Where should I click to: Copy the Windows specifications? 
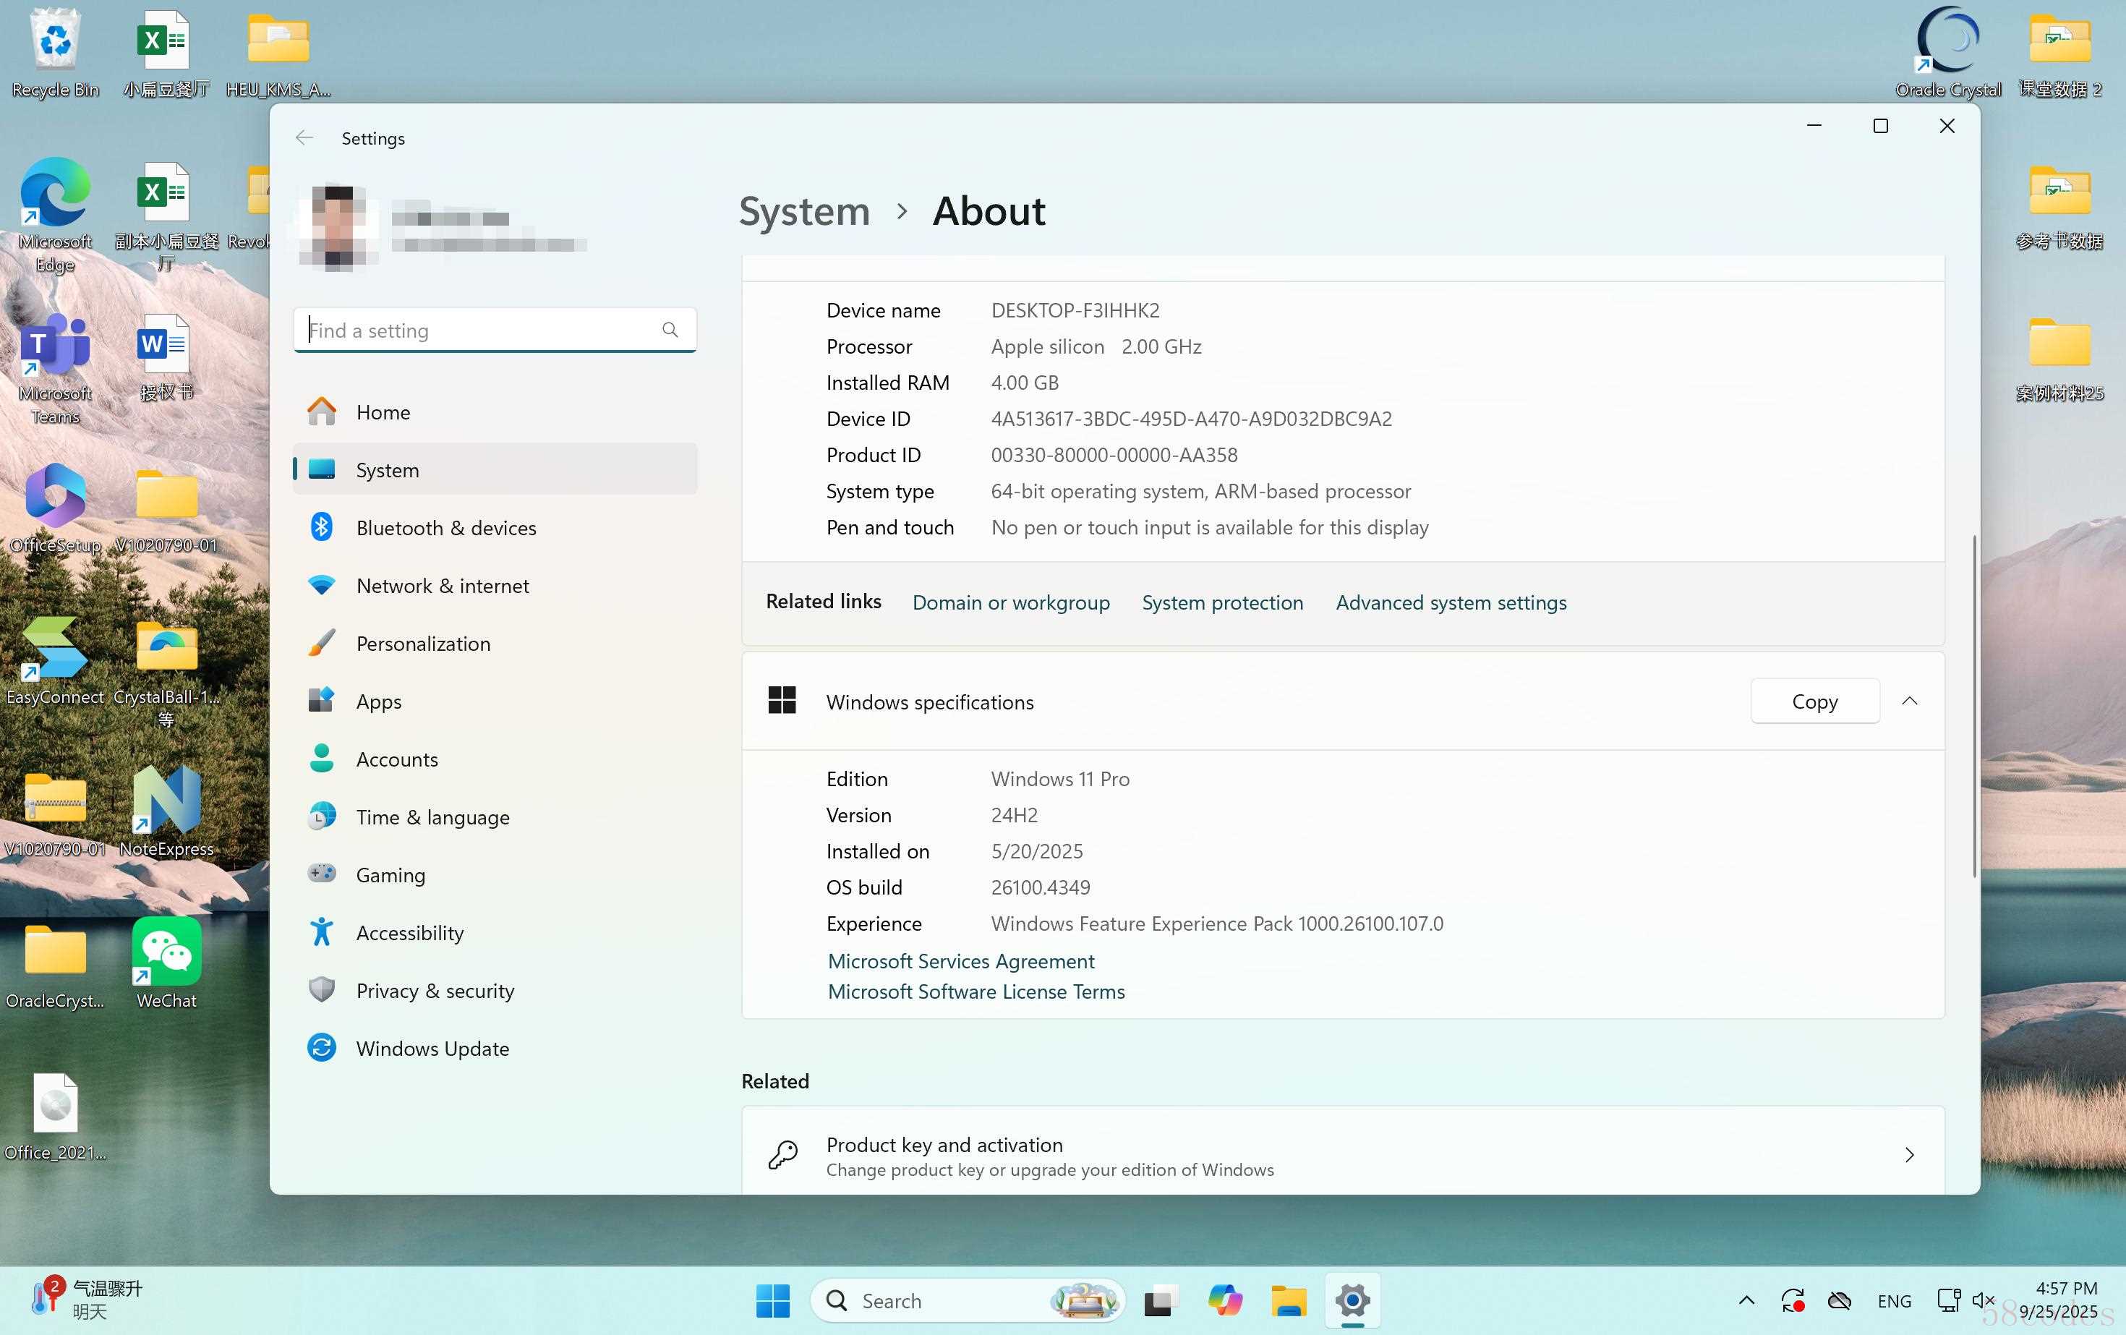click(1814, 701)
